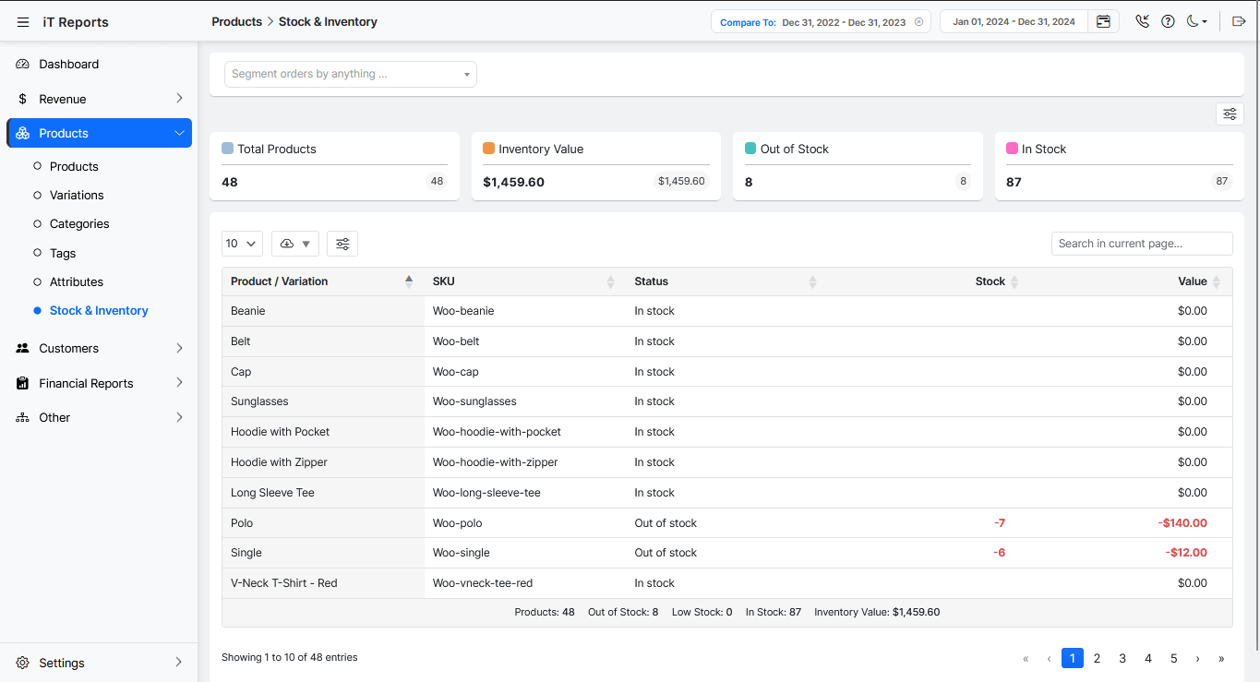The height and width of the screenshot is (682, 1260).
Task: Click the hamburger menu icon
Action: tap(23, 22)
